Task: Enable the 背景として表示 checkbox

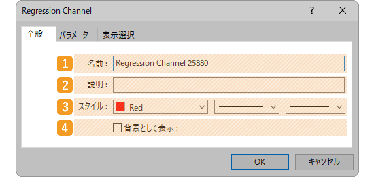Action: tap(117, 128)
